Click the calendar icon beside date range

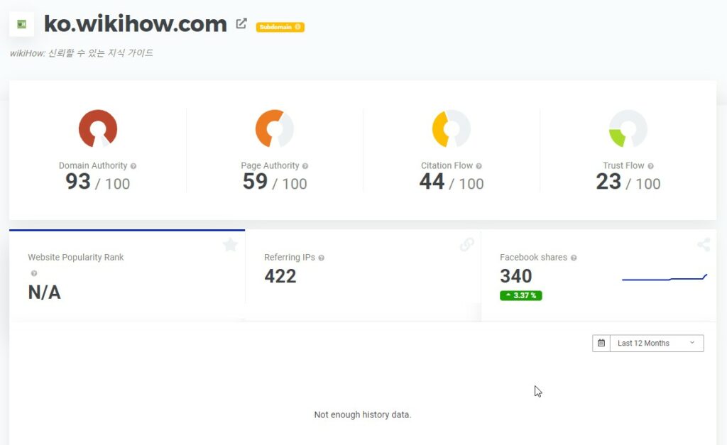601,343
